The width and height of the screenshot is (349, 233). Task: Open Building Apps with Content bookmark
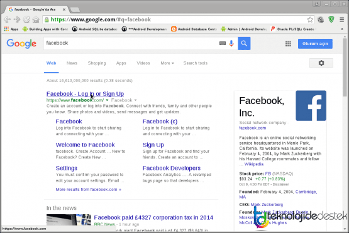tap(45, 29)
